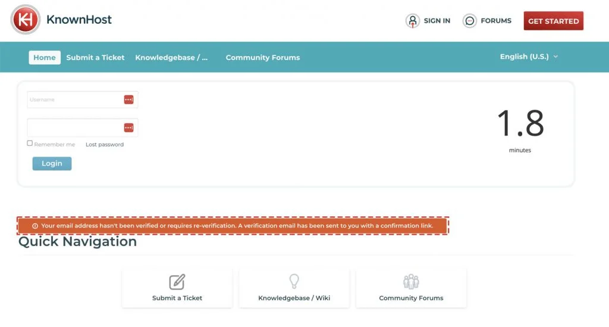Click the Knowledgebase / Wiki quick navigation label
Viewport: 609px width, 327px height.
click(x=294, y=298)
